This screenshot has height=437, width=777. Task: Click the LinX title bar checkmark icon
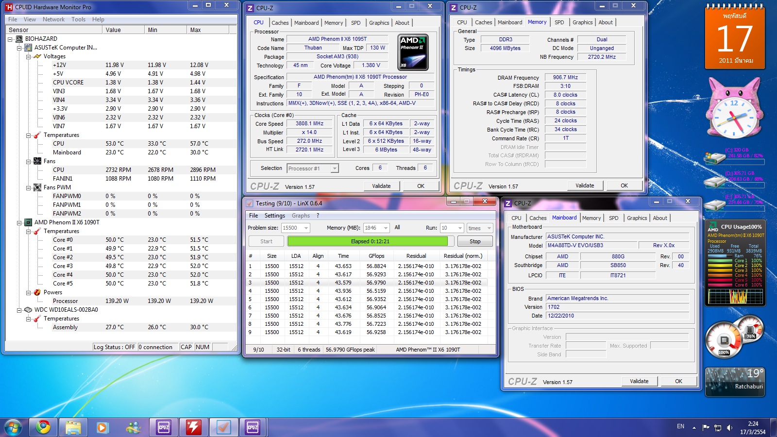(x=250, y=203)
